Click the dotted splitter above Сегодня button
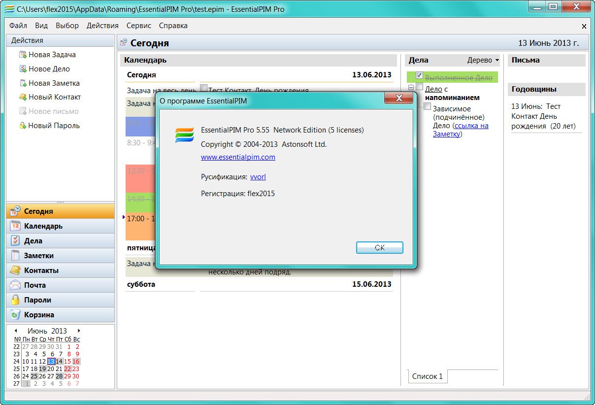 [x=61, y=202]
